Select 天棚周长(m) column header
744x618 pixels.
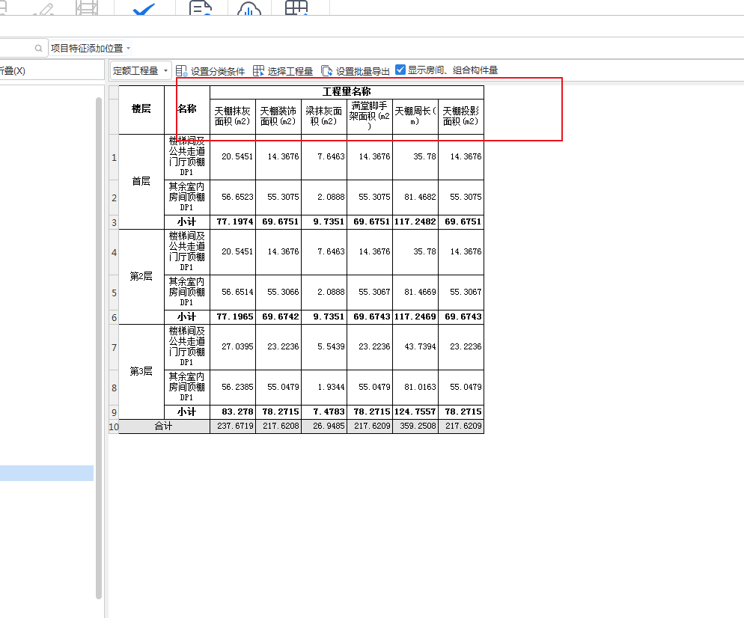click(x=415, y=116)
